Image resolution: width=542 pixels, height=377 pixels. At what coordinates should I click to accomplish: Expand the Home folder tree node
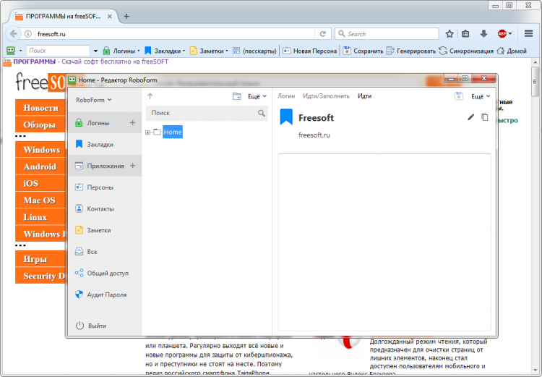click(147, 132)
